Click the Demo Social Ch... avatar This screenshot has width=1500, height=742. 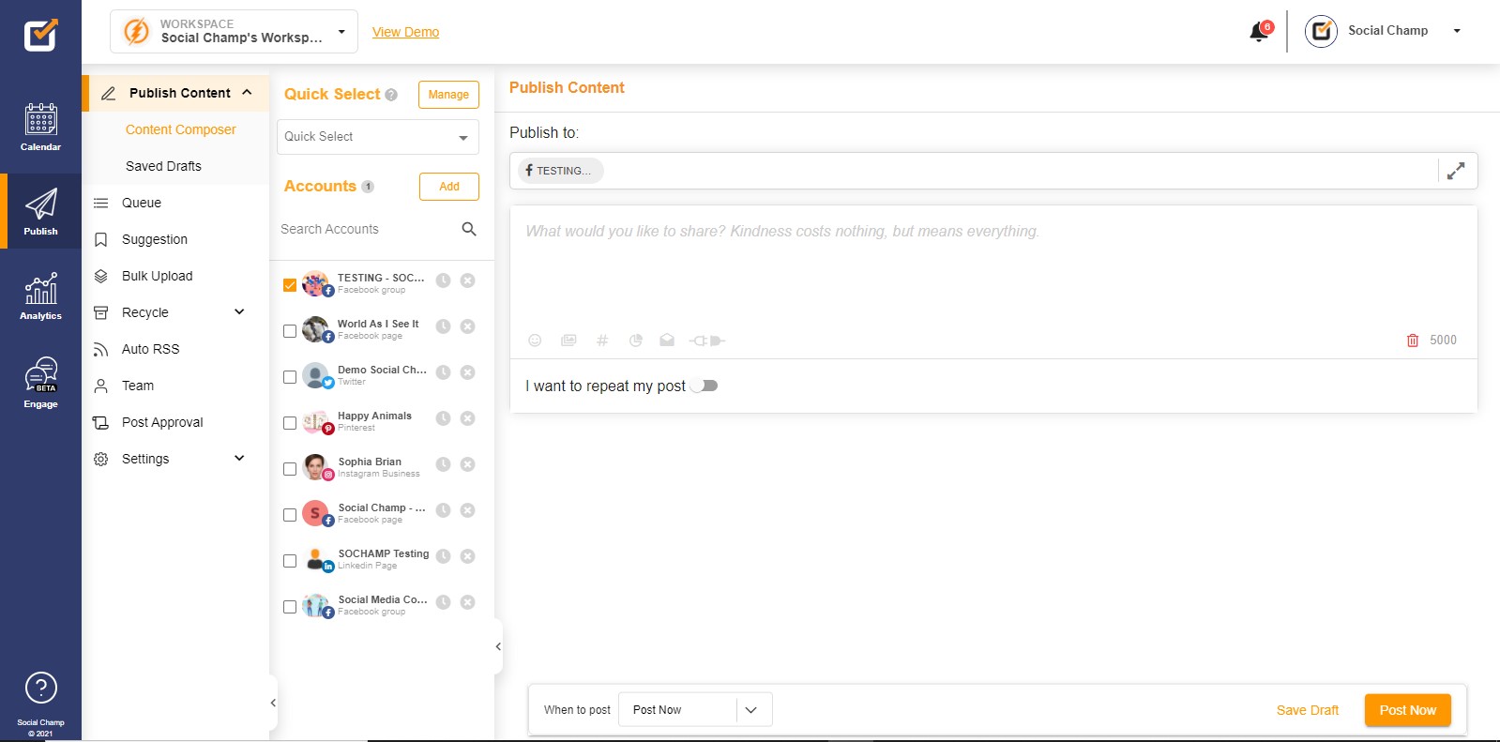point(316,375)
